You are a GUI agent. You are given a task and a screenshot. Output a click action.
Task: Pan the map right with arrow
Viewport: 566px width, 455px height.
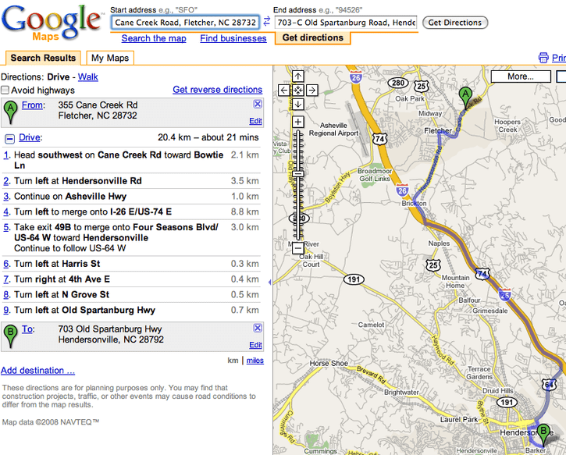click(x=311, y=91)
